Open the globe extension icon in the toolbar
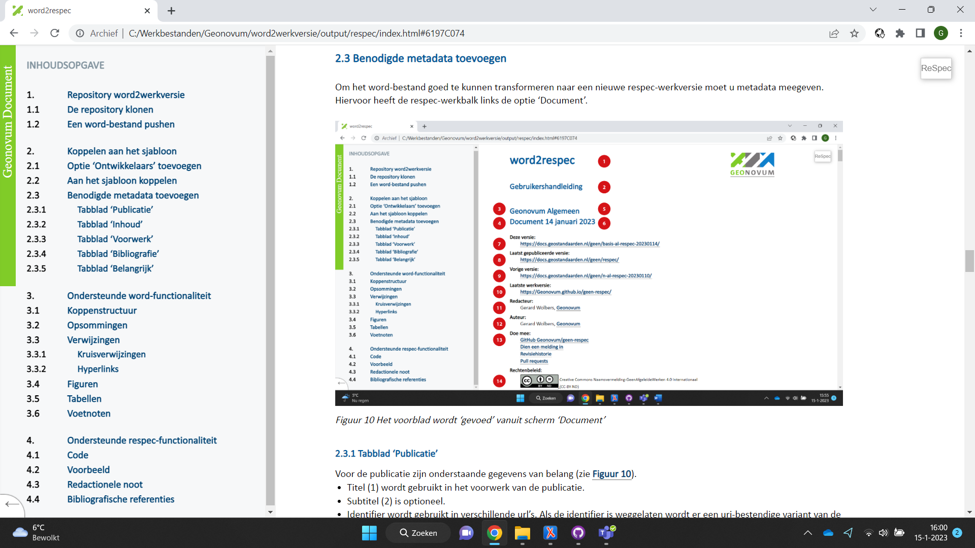 pos(880,33)
